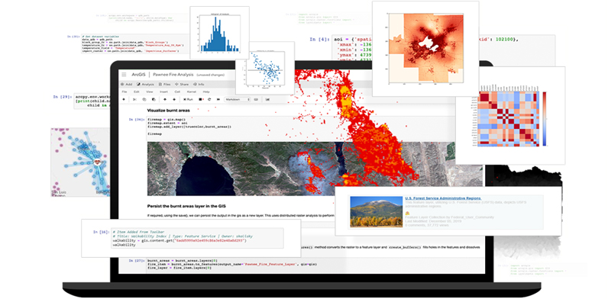Click the Pawnee Fire Analysis notebook title
608x299 pixels.
[x=173, y=74]
